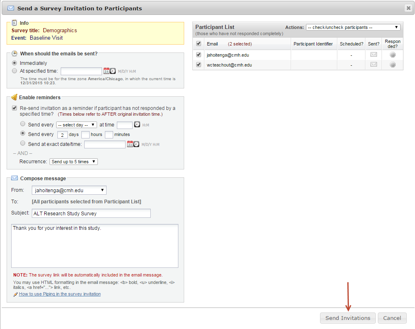The image size is (415, 329).
Task: Select the 'Send at exact date/time' radio button
Action: tap(23, 143)
